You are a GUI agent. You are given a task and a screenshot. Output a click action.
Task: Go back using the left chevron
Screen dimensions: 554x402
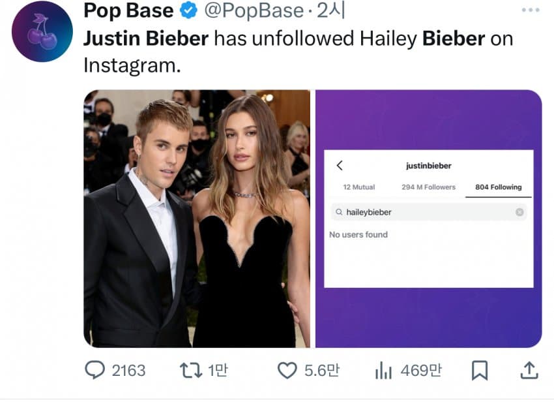click(340, 166)
